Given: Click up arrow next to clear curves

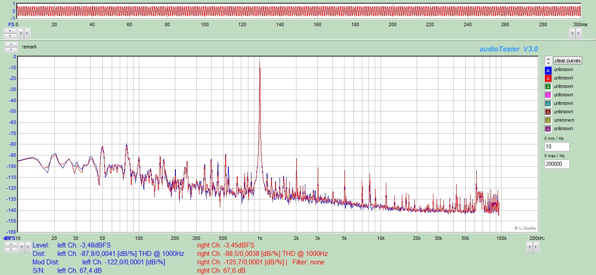Looking at the screenshot, I should click(548, 58).
